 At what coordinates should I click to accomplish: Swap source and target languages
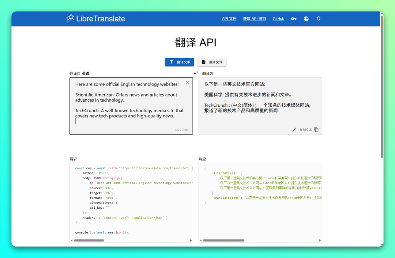click(196, 73)
